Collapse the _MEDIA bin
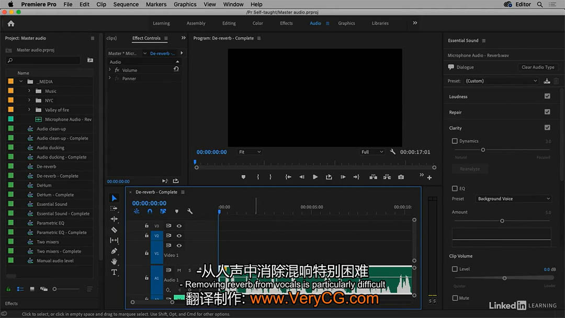 point(21,82)
